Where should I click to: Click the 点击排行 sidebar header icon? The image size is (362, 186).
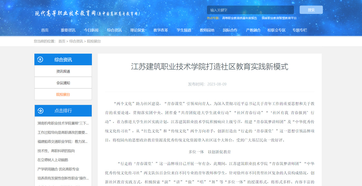[40, 111]
